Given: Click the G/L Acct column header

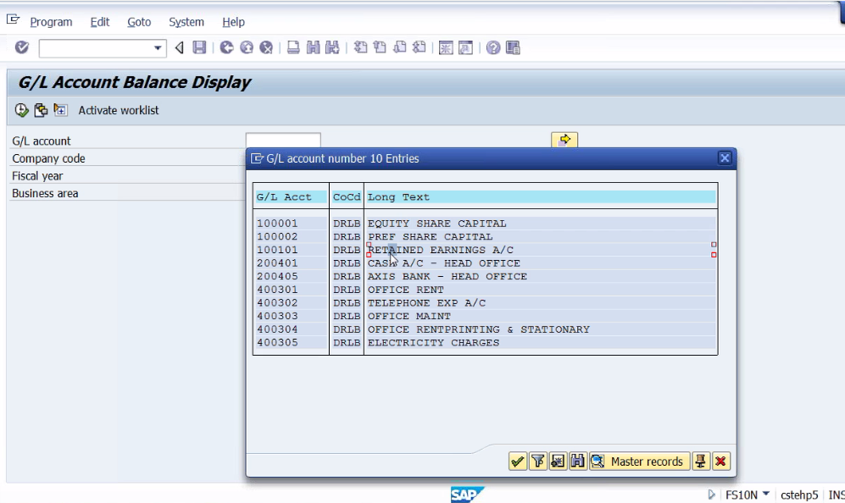Looking at the screenshot, I should click(x=291, y=197).
